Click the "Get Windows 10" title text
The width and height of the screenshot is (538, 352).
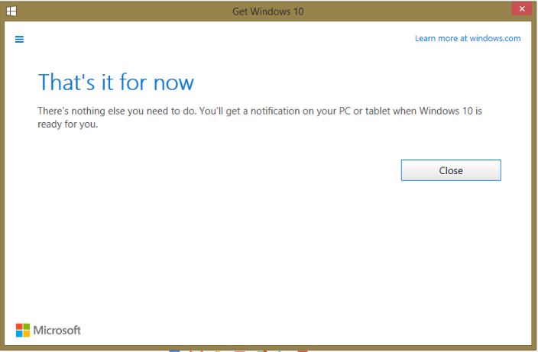[x=268, y=11]
